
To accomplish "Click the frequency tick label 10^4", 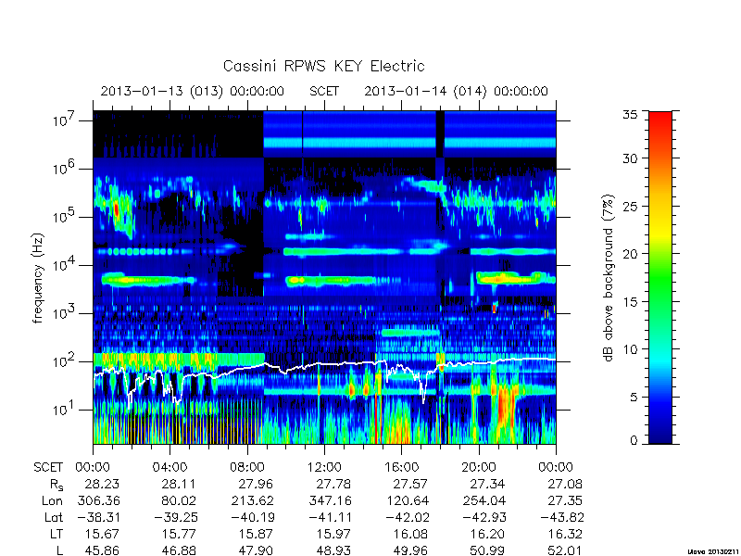I will (63, 265).
